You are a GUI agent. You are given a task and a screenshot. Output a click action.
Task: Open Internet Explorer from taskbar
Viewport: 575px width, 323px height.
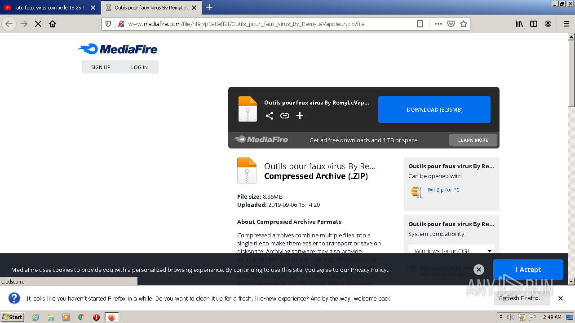[x=36, y=317]
